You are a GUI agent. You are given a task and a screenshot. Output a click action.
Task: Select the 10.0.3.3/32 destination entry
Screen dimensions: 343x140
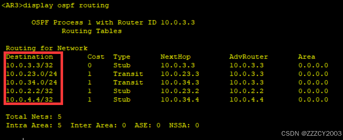pos(29,65)
